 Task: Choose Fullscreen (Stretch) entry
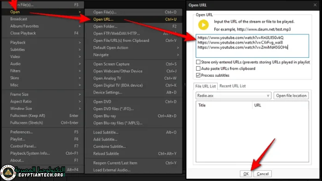(43, 123)
